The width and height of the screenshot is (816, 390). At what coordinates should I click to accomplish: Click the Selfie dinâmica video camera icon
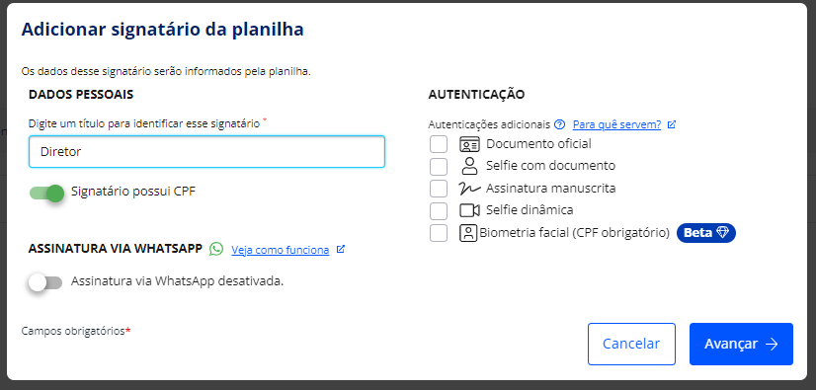pos(469,210)
